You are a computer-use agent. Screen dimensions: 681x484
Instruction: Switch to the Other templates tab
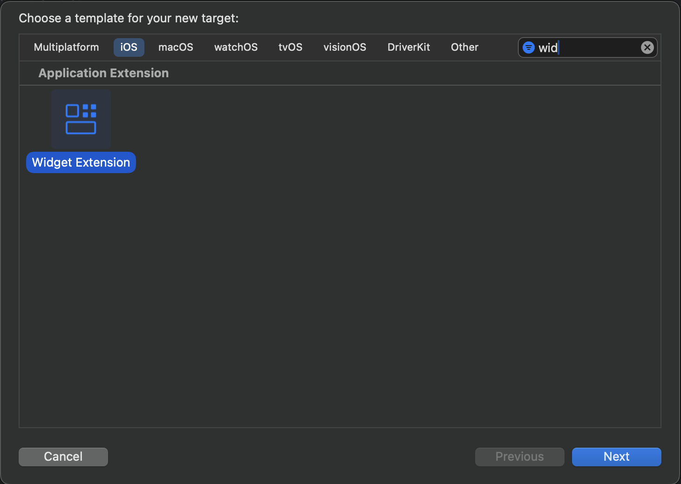464,47
